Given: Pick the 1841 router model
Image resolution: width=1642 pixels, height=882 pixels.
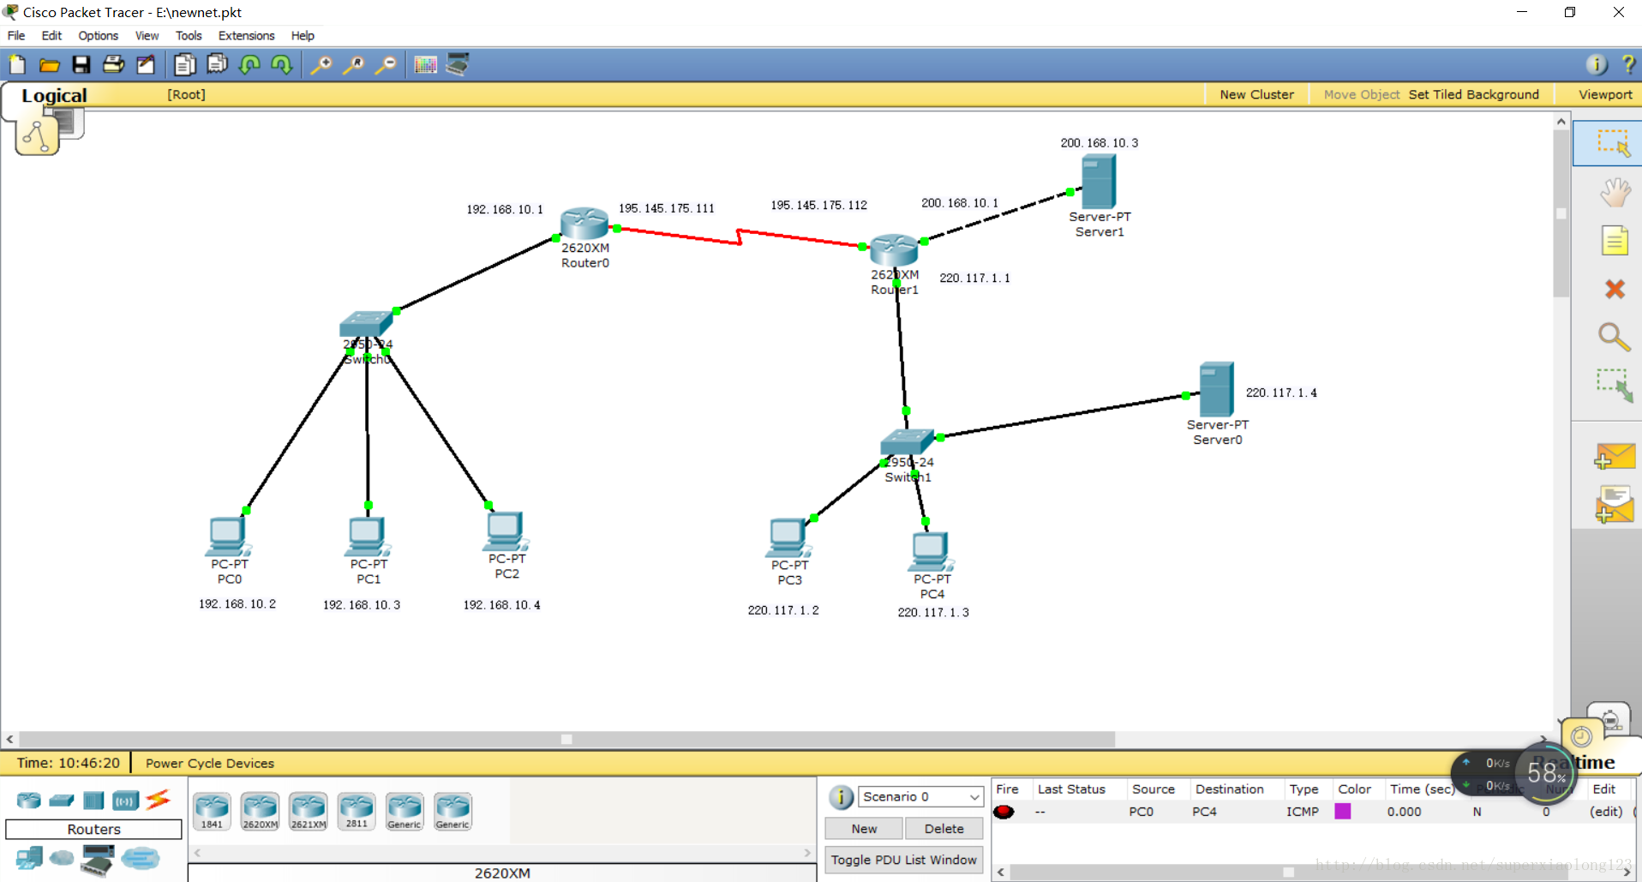Looking at the screenshot, I should [212, 811].
